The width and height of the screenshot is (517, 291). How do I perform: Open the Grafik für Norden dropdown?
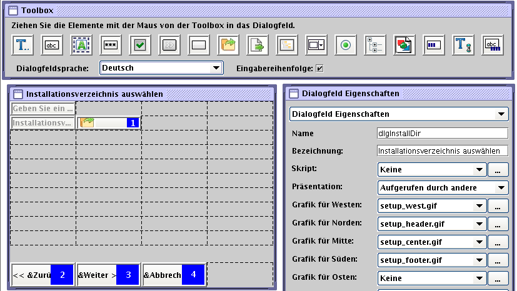(432, 224)
